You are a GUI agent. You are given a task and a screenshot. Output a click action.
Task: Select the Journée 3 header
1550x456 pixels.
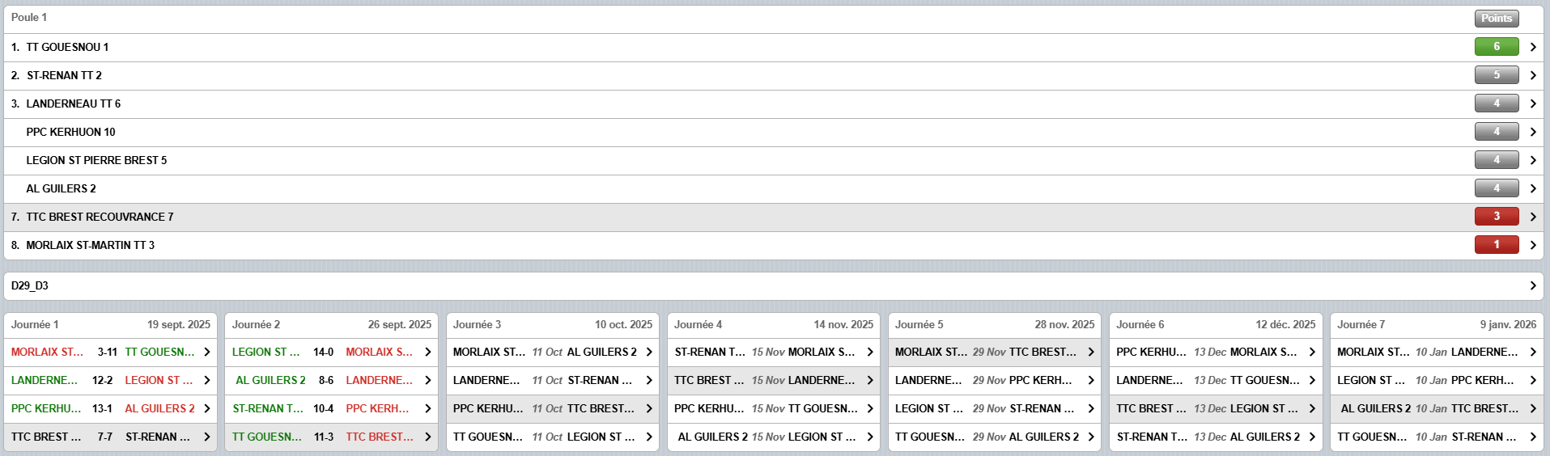(552, 324)
